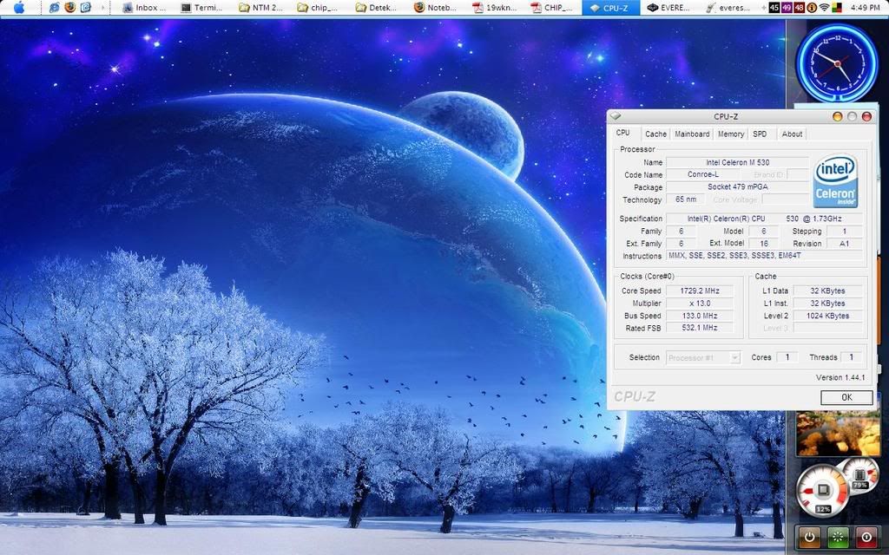This screenshot has height=555, width=889.
Task: Click the Version 1.44.1 label
Action: (x=840, y=378)
